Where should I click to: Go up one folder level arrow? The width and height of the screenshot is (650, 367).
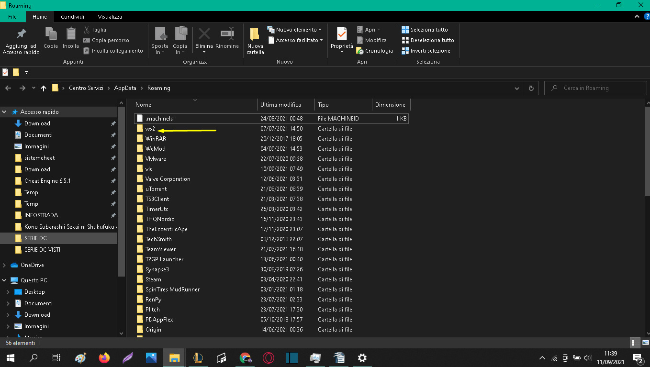point(44,88)
